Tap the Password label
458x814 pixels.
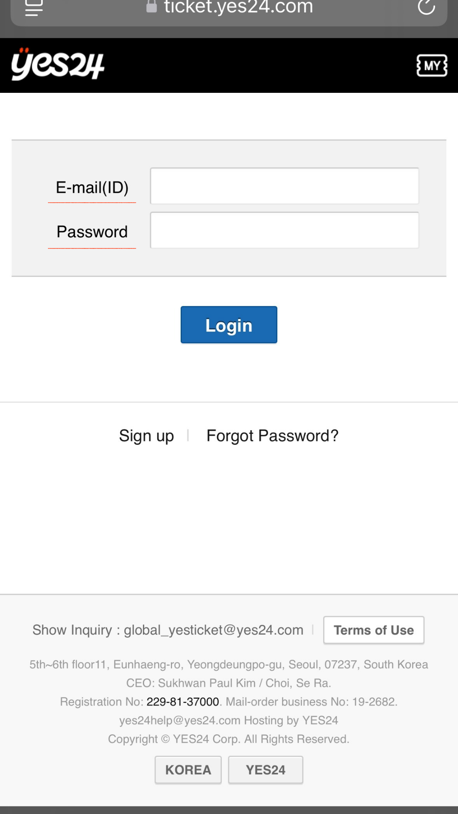[x=92, y=232]
